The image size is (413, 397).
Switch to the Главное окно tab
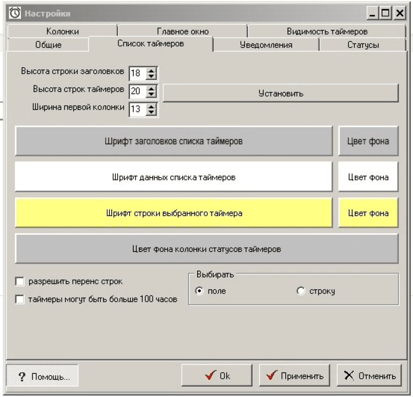(x=183, y=31)
